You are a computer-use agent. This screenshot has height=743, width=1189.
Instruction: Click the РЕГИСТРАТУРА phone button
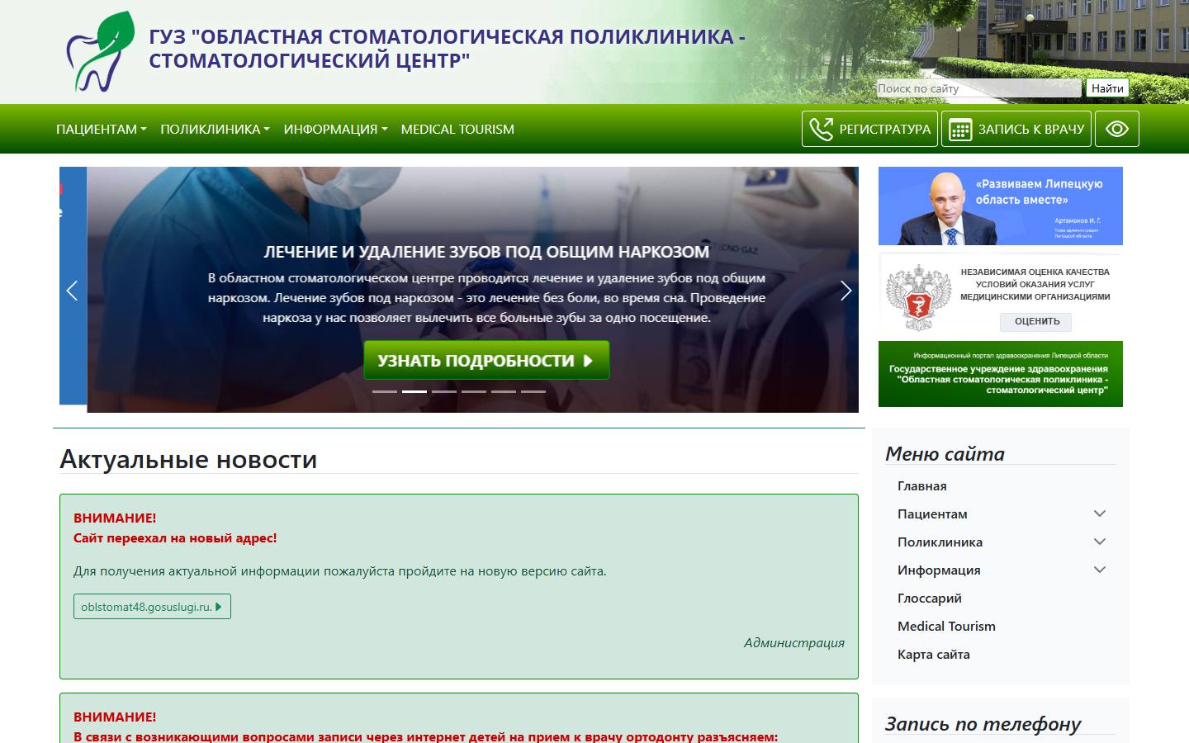pos(869,129)
